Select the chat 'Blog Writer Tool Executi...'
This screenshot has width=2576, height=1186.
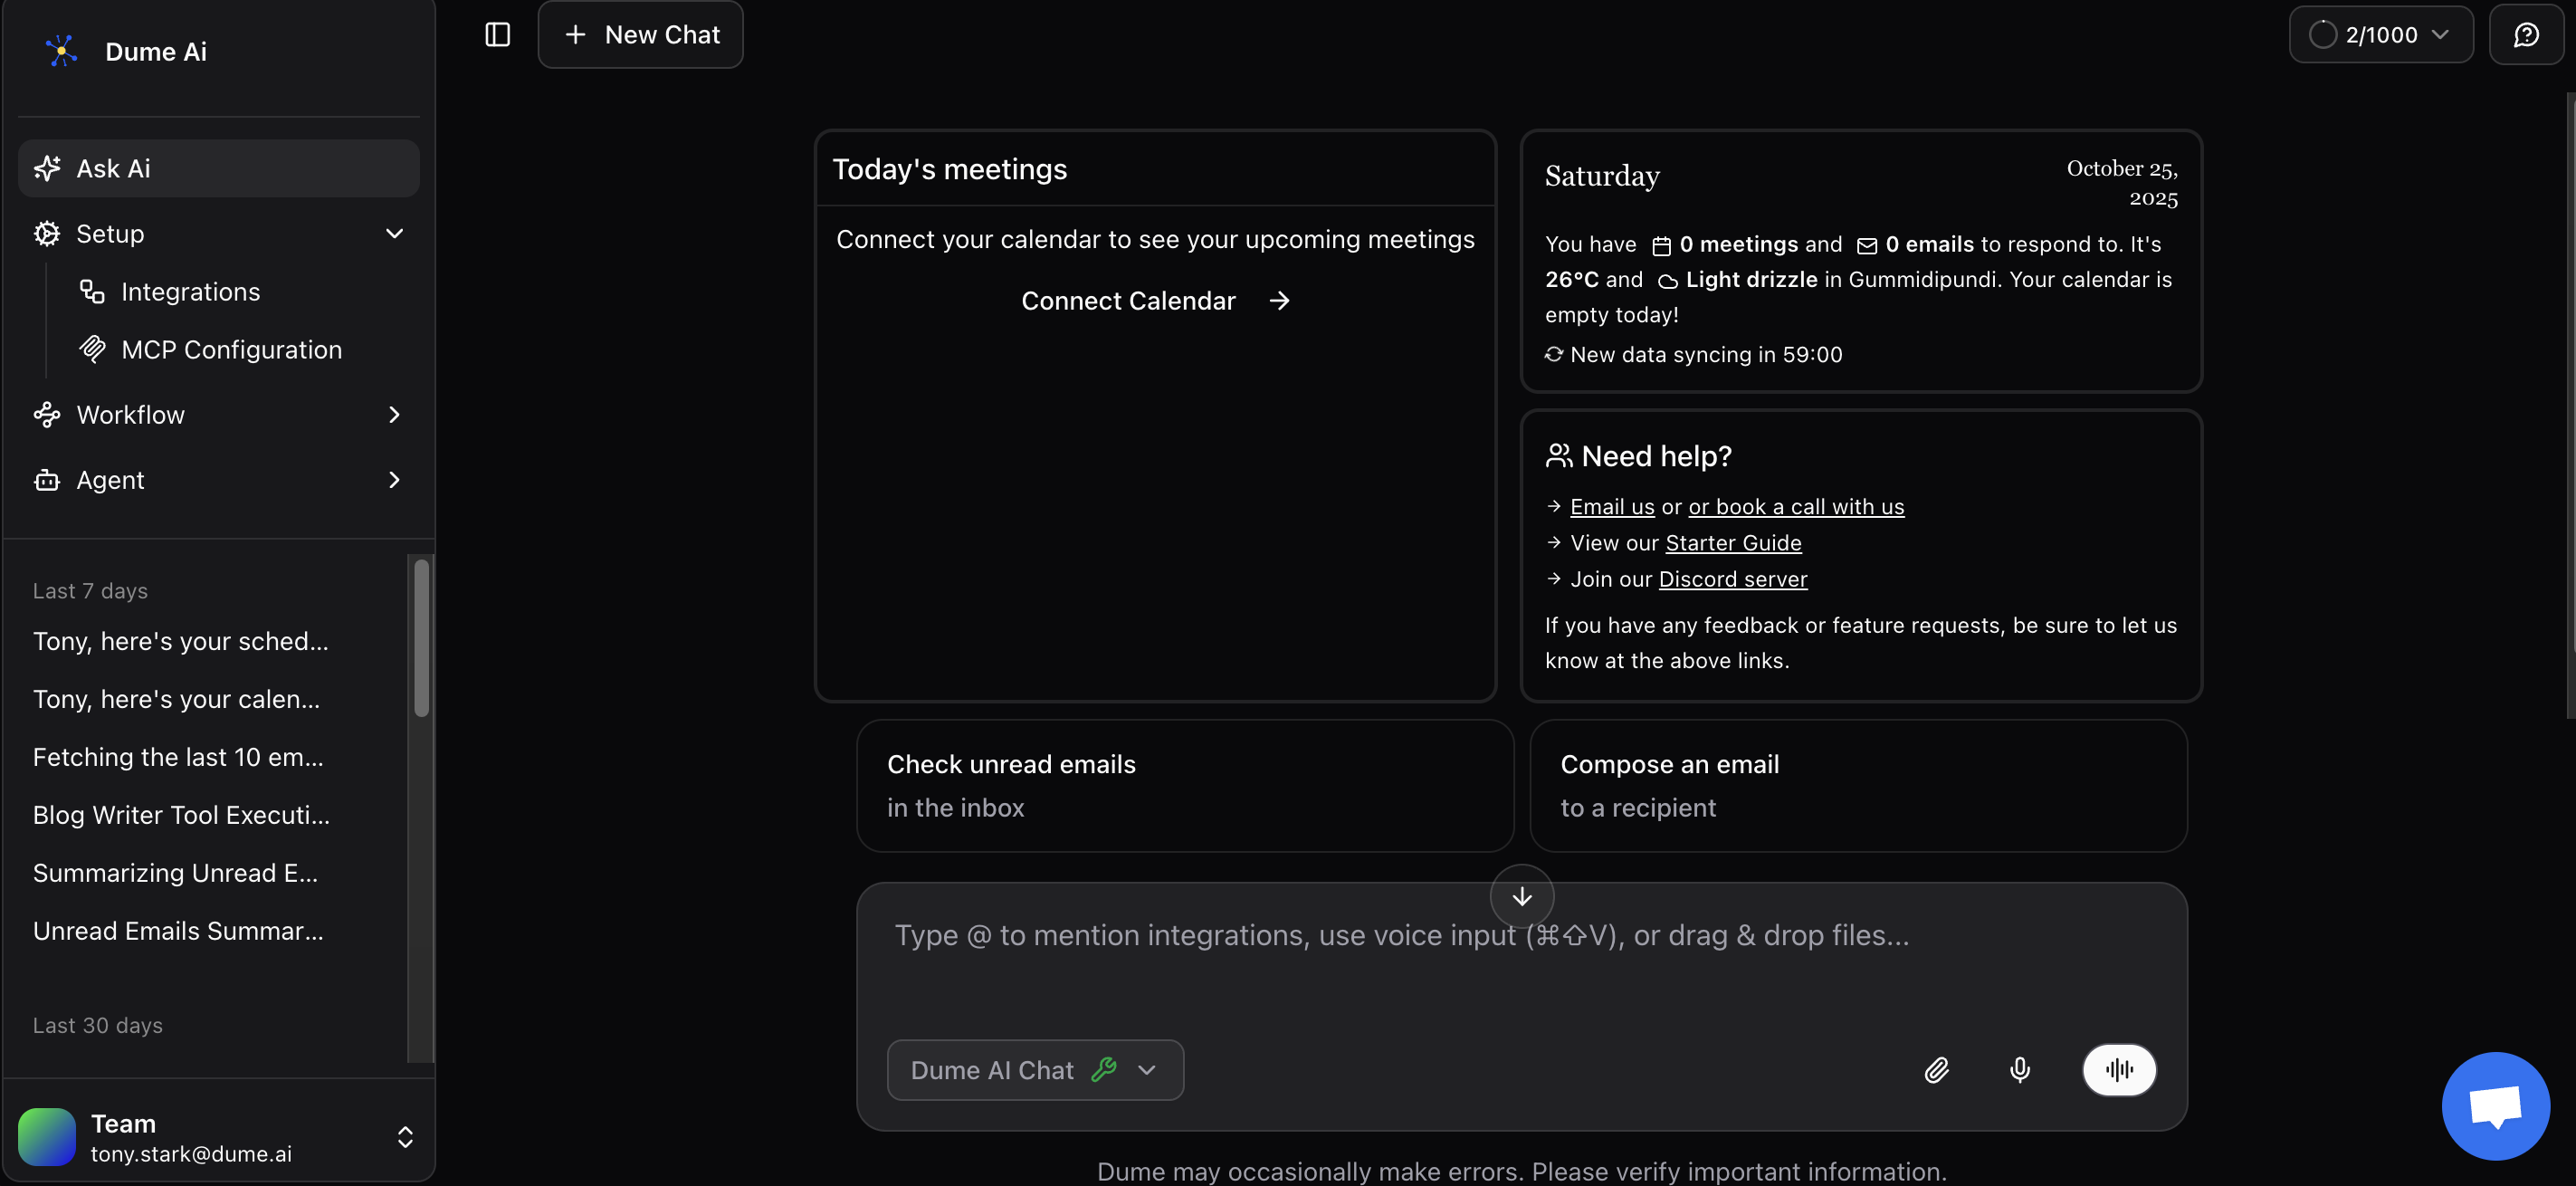tap(181, 814)
